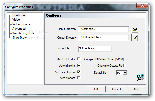The image size is (155, 101).
Task: Uncheck Auto fill file list
Action: (x=79, y=66)
